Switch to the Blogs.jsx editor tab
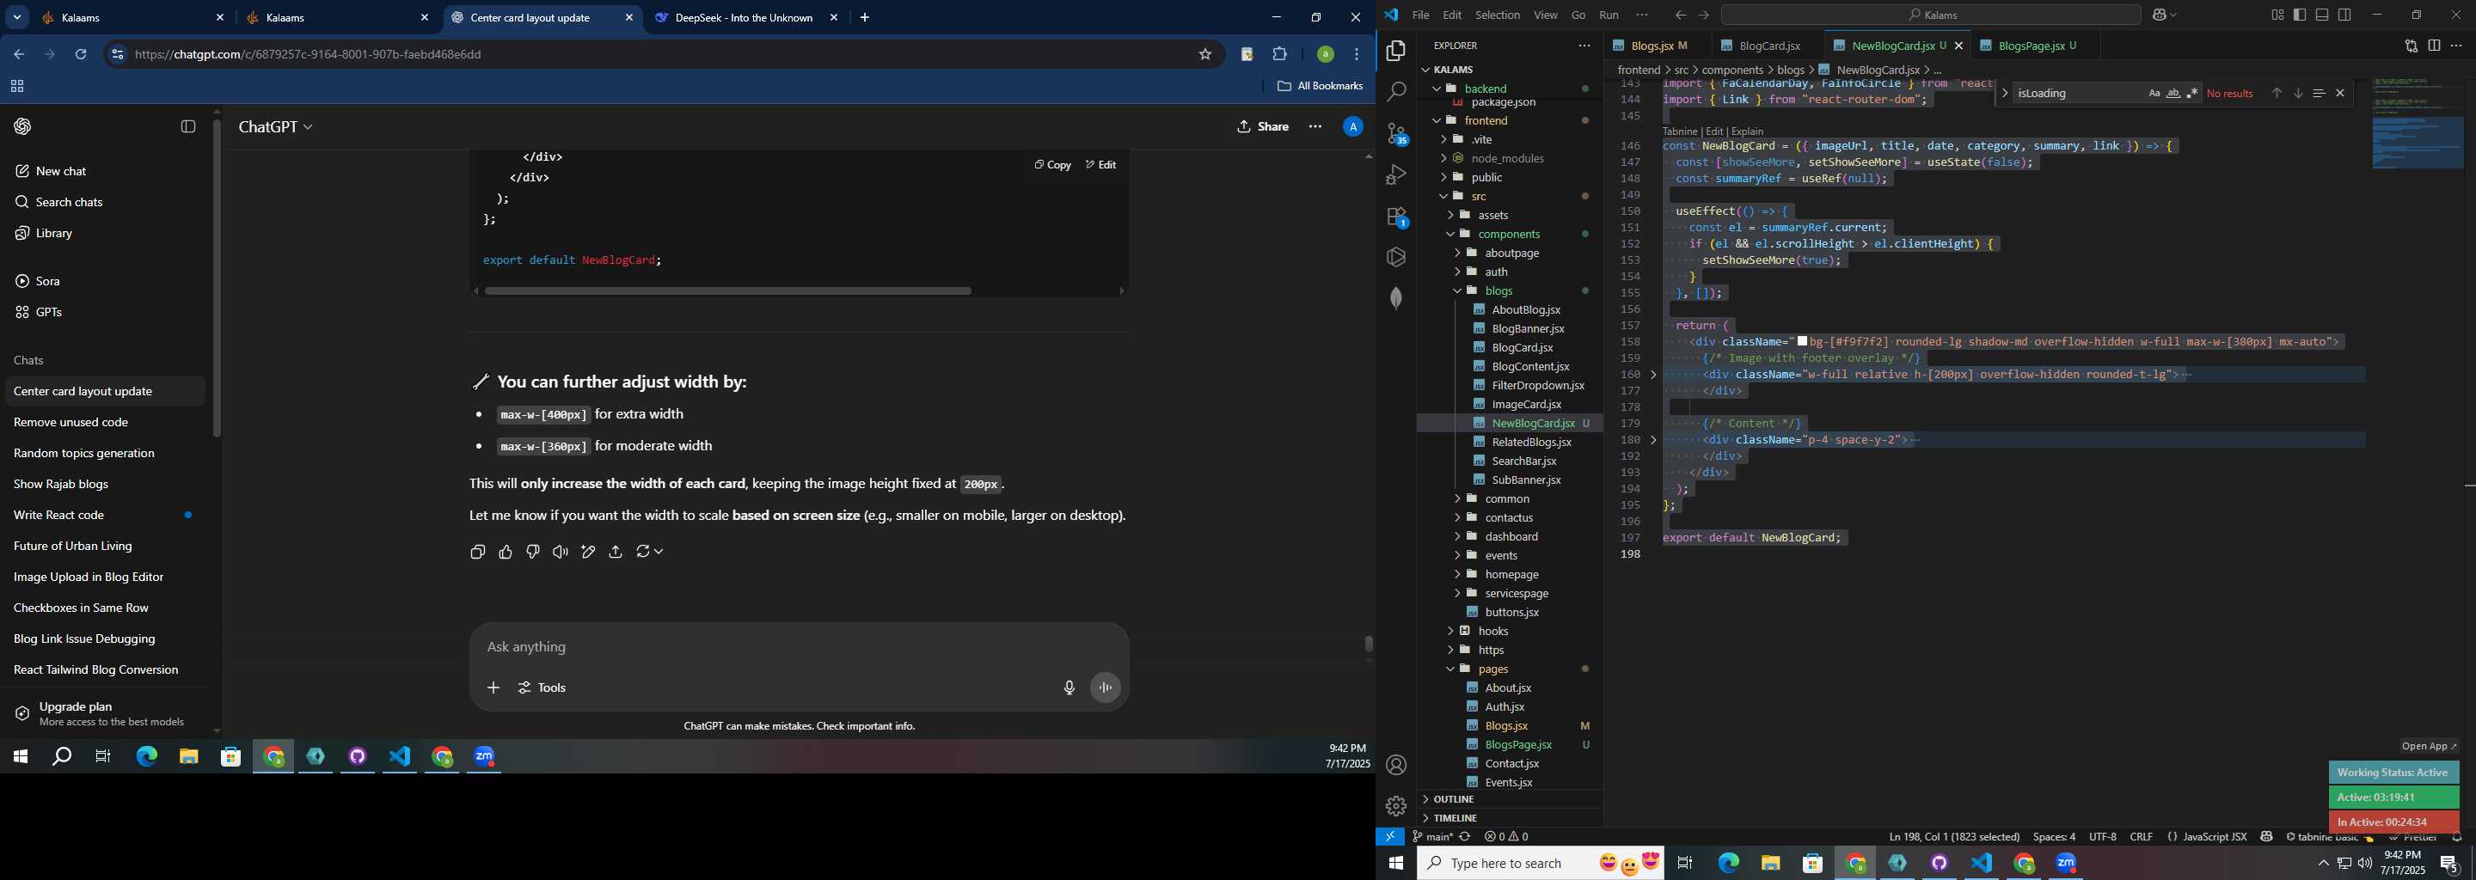This screenshot has width=2476, height=880. click(x=1652, y=46)
